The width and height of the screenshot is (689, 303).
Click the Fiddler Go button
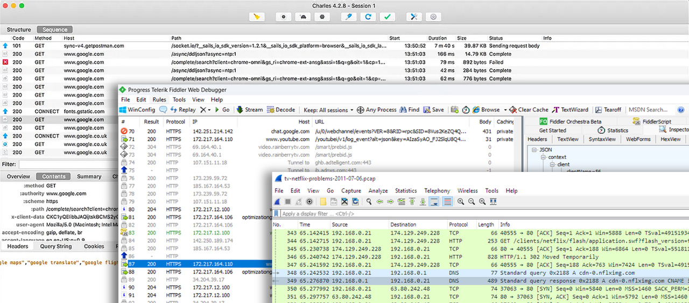point(222,110)
